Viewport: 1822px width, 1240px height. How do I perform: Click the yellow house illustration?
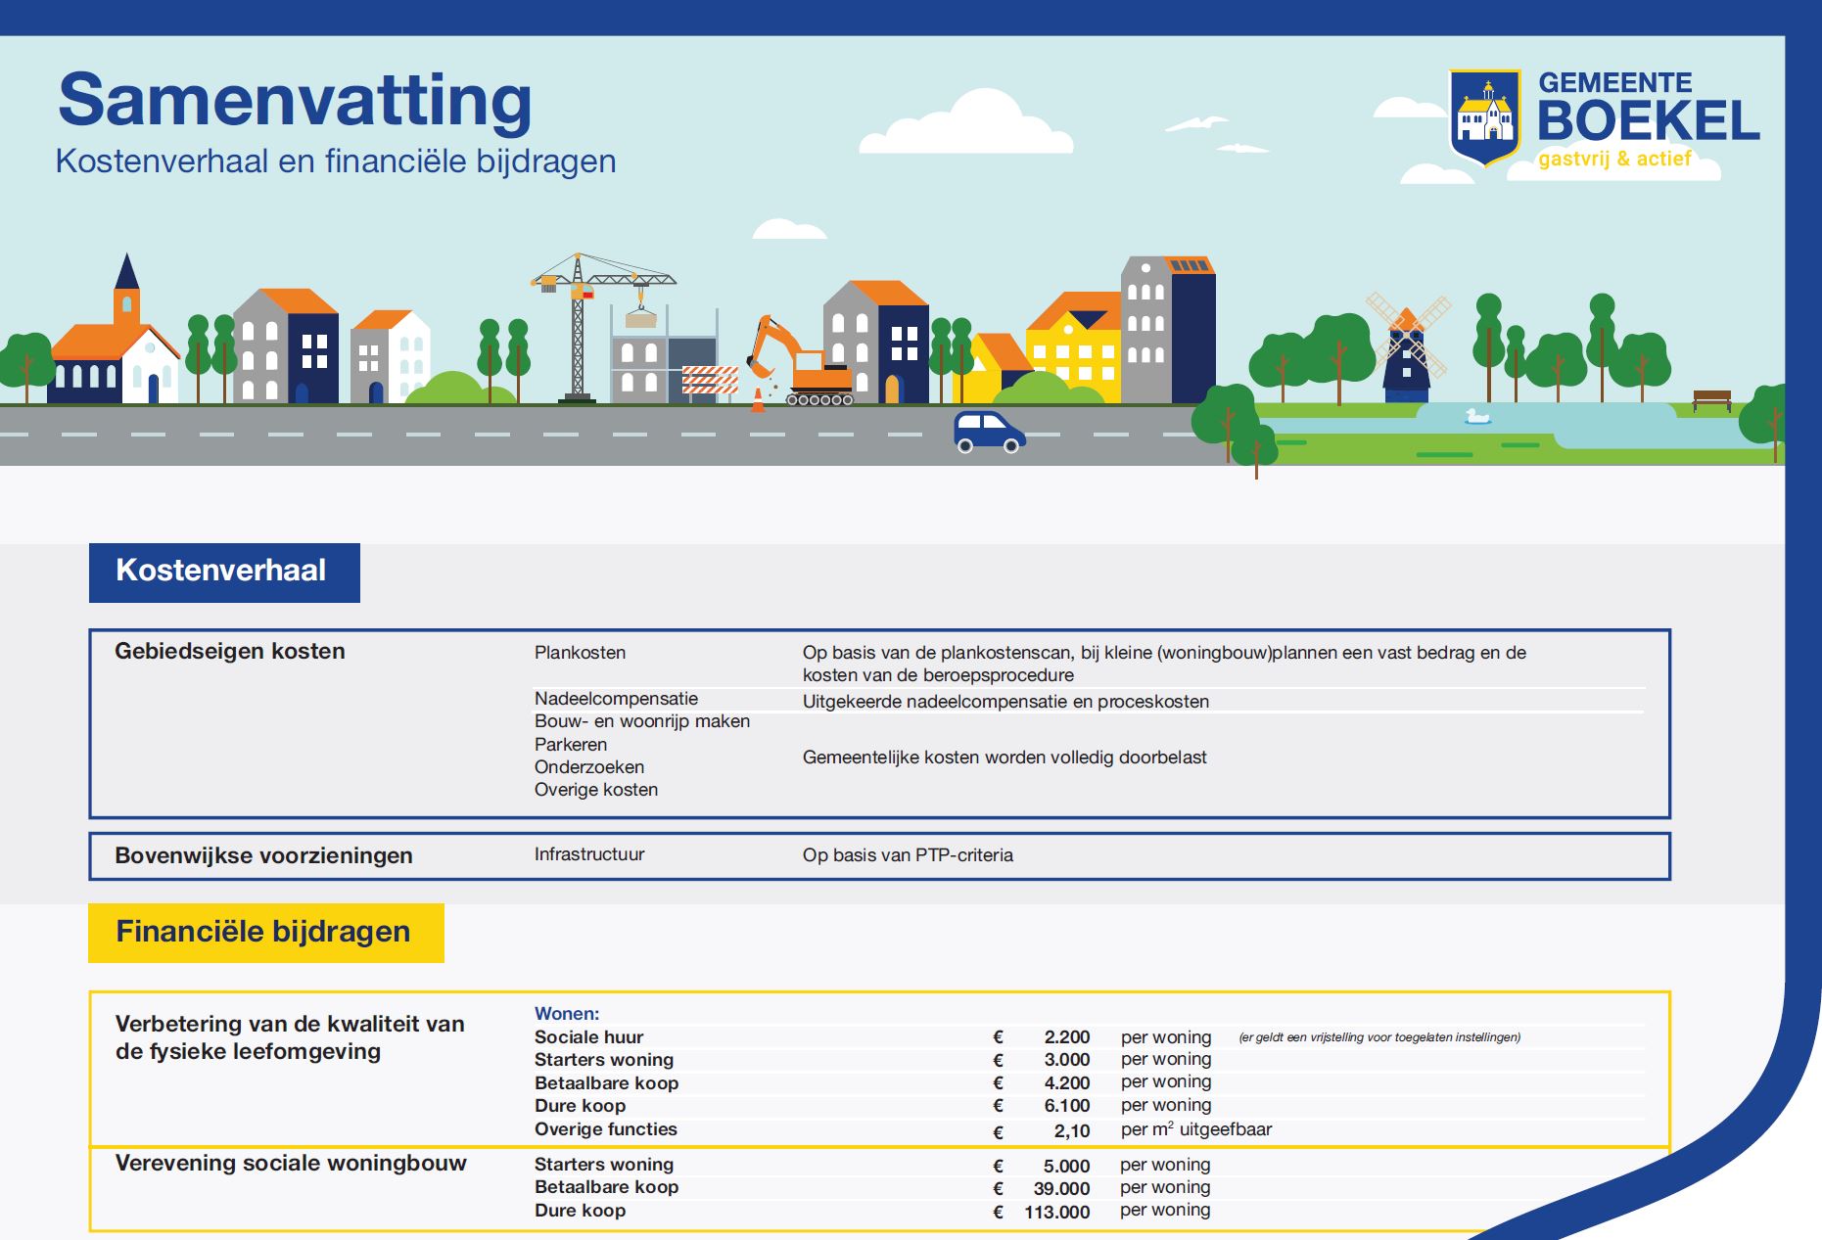click(x=1072, y=352)
